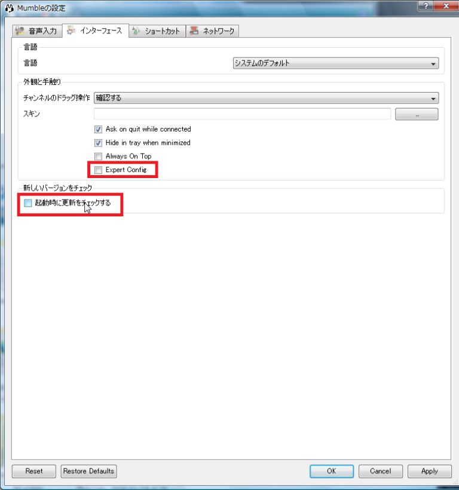Viewport: 459px width, 490px height.
Task: Click the microphone icon on 音声入力 tab
Action: tap(20, 31)
